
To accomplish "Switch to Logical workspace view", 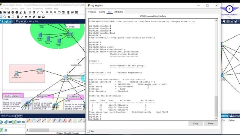I will click(6, 21).
